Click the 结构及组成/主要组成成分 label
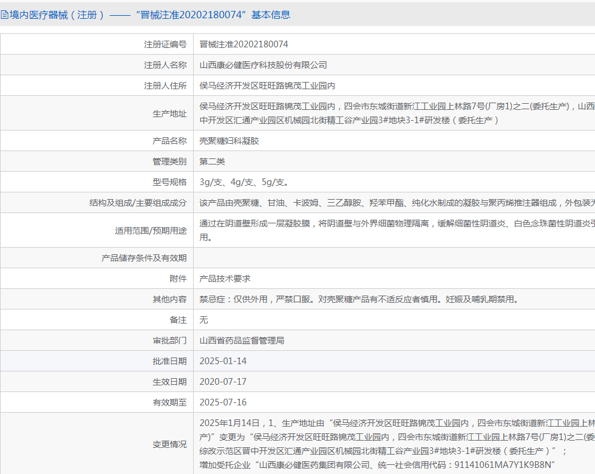 [x=138, y=203]
